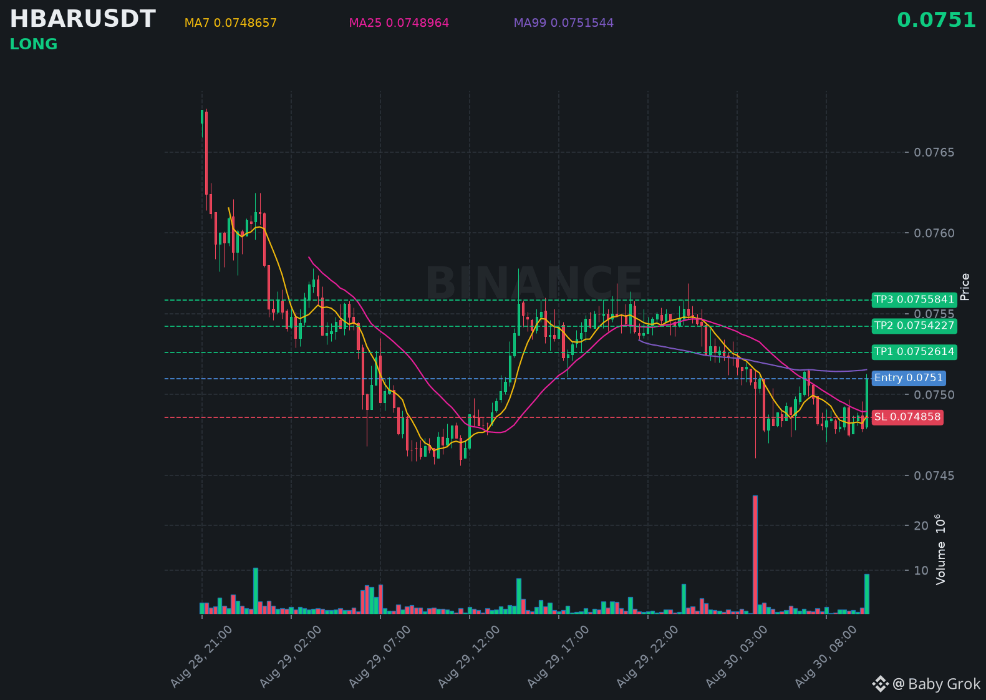
Task: Select the TP3 0.0755841 target label
Action: (914, 299)
